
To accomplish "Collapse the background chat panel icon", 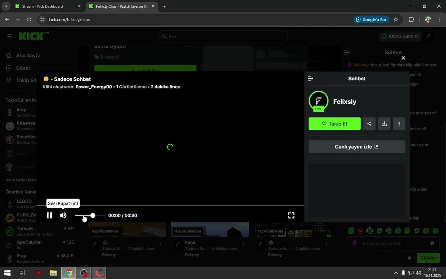I will pyautogui.click(x=347, y=52).
